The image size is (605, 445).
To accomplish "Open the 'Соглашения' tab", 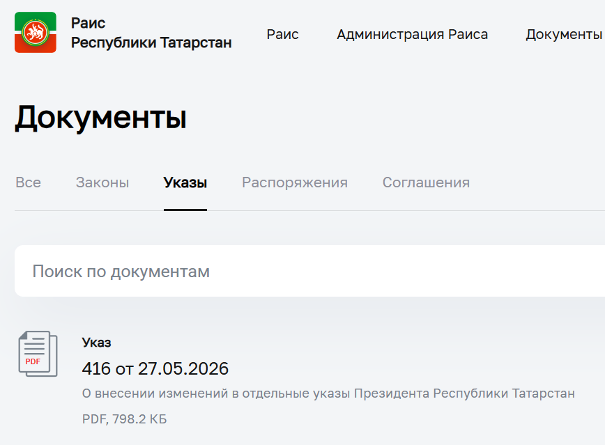I will [x=426, y=182].
